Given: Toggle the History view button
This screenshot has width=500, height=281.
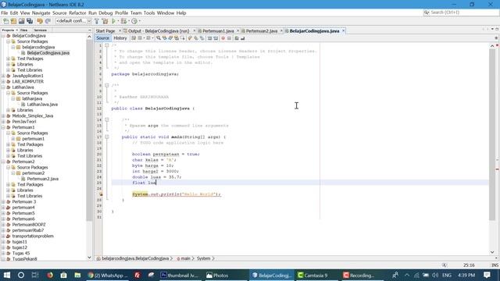Looking at the screenshot, I should click(120, 38).
